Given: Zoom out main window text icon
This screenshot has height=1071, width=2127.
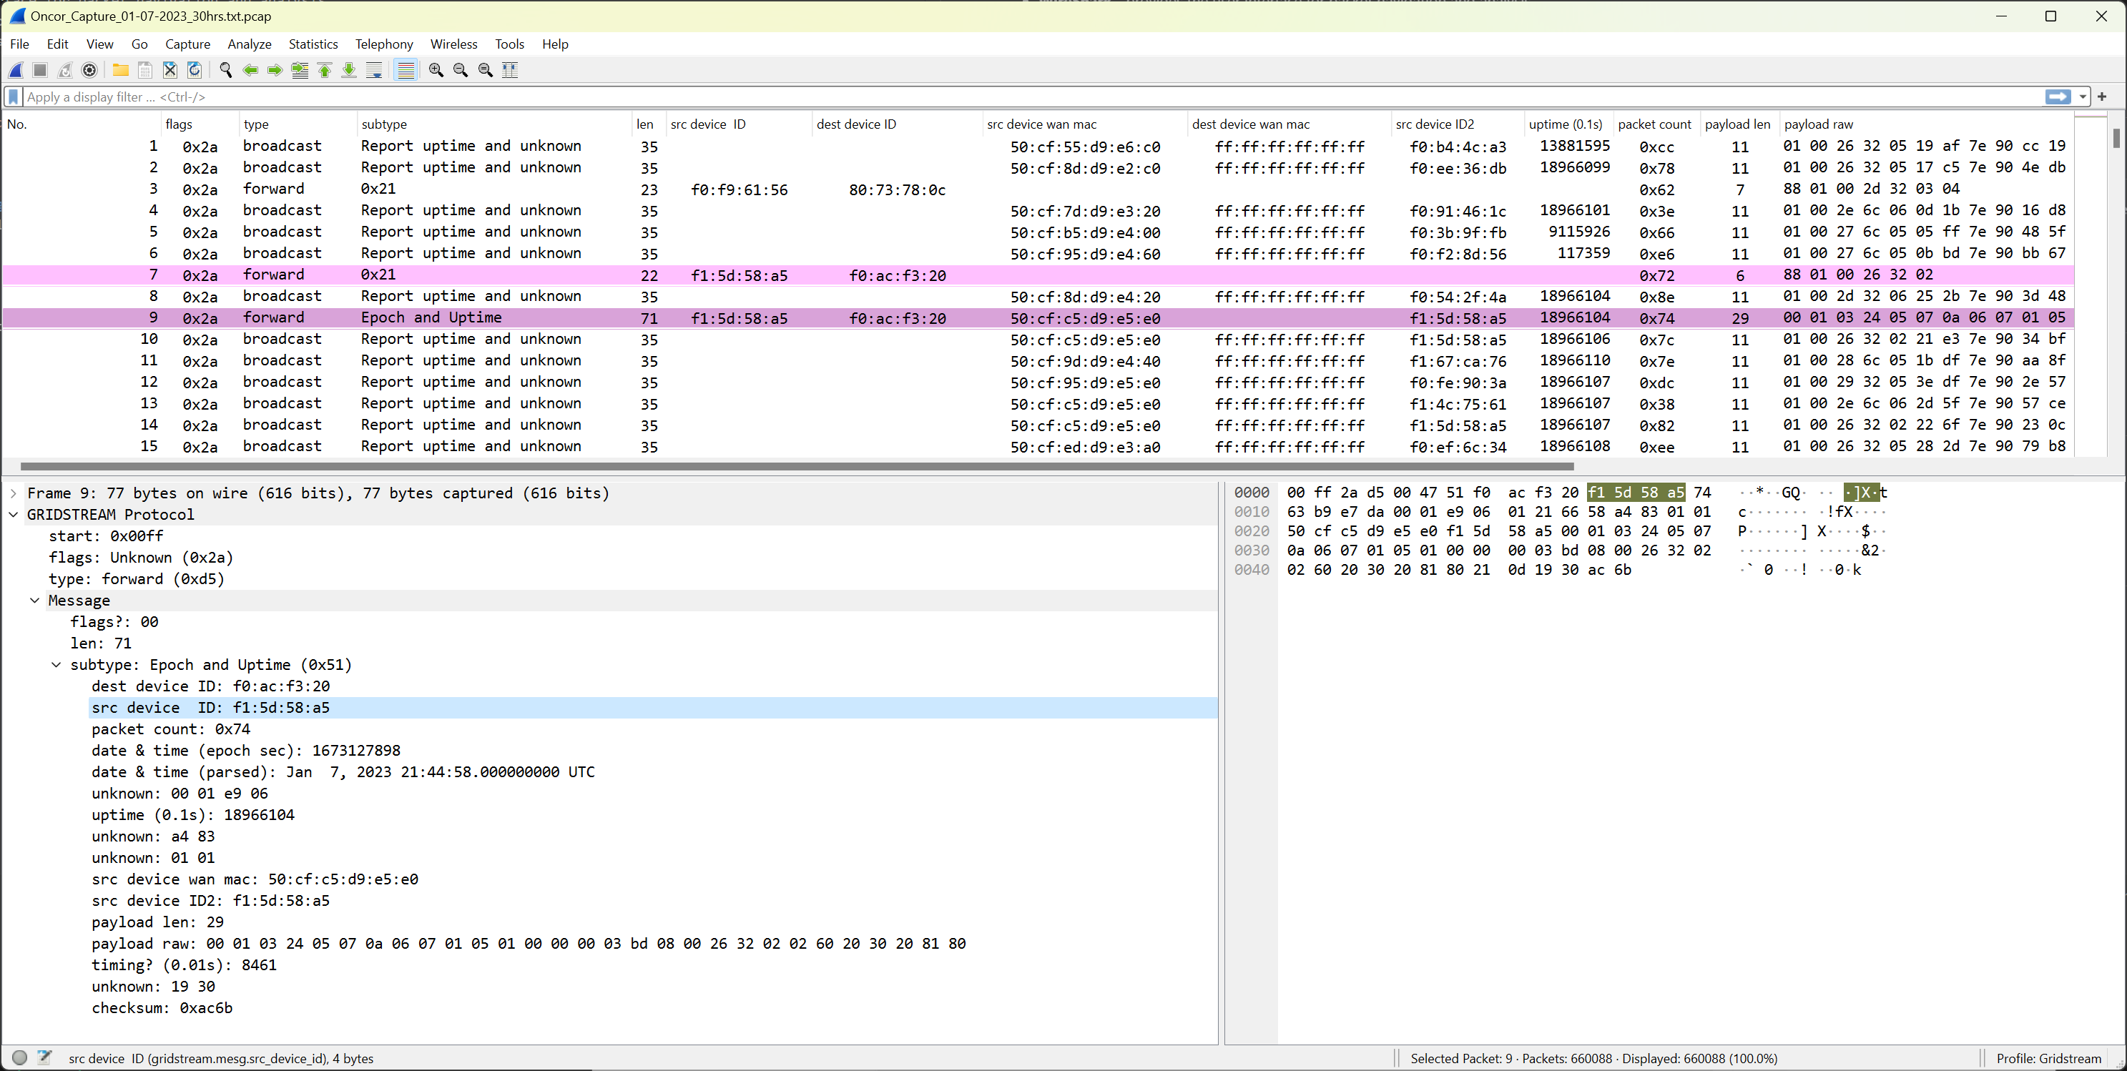Looking at the screenshot, I should click(461, 70).
